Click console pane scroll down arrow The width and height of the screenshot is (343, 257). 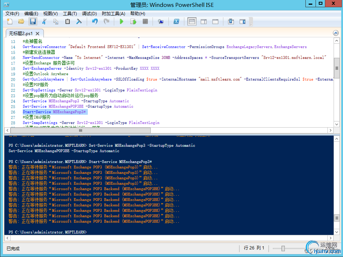pos(336,232)
